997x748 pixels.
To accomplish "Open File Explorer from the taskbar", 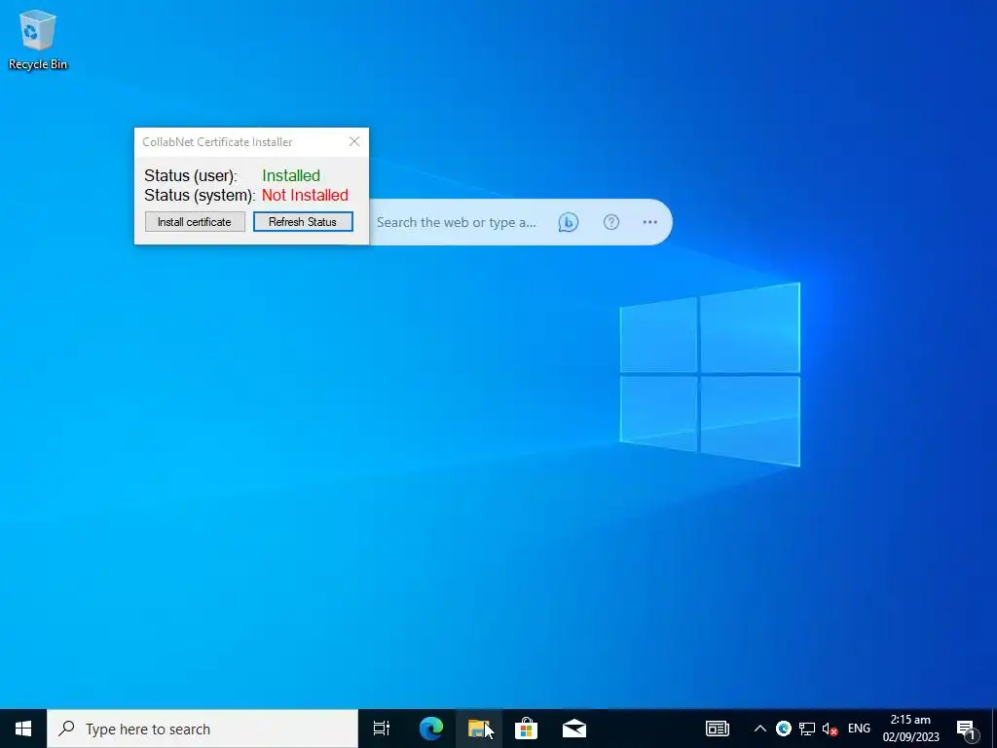I will coord(479,729).
